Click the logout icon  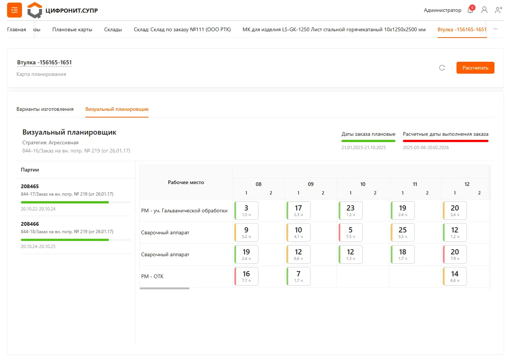click(498, 10)
